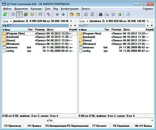Viewport: 156px width, 130px height.
Task: Show the directory tree view
Action: point(32,14)
